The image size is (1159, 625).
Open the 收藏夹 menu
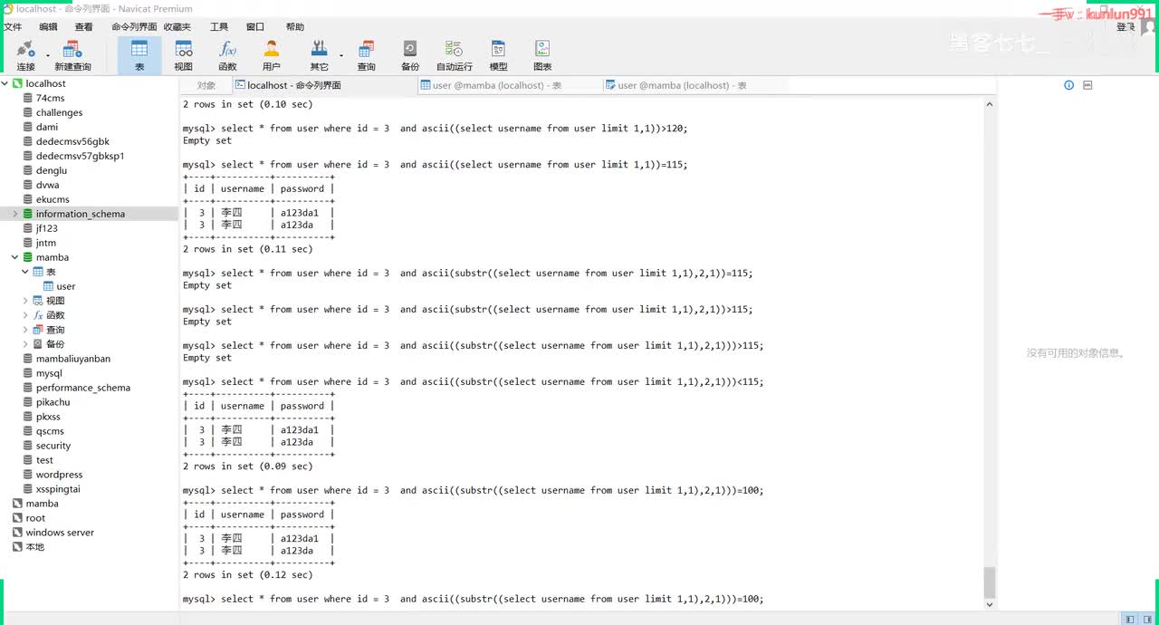[x=177, y=27]
